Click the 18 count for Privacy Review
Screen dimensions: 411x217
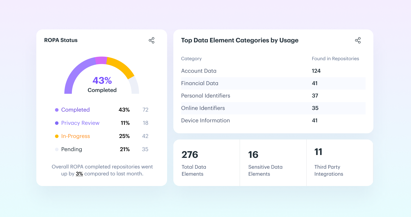[146, 123]
